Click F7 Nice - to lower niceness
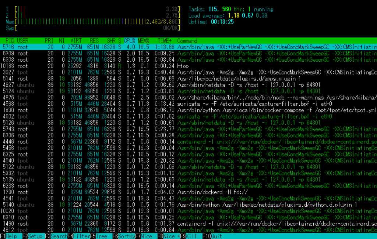377x239 pixels. point(146,236)
